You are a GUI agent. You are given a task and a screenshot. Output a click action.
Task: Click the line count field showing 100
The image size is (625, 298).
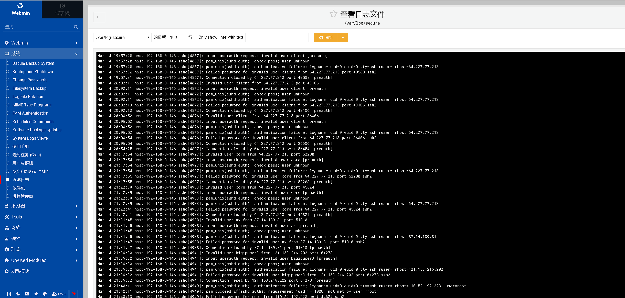(x=177, y=37)
